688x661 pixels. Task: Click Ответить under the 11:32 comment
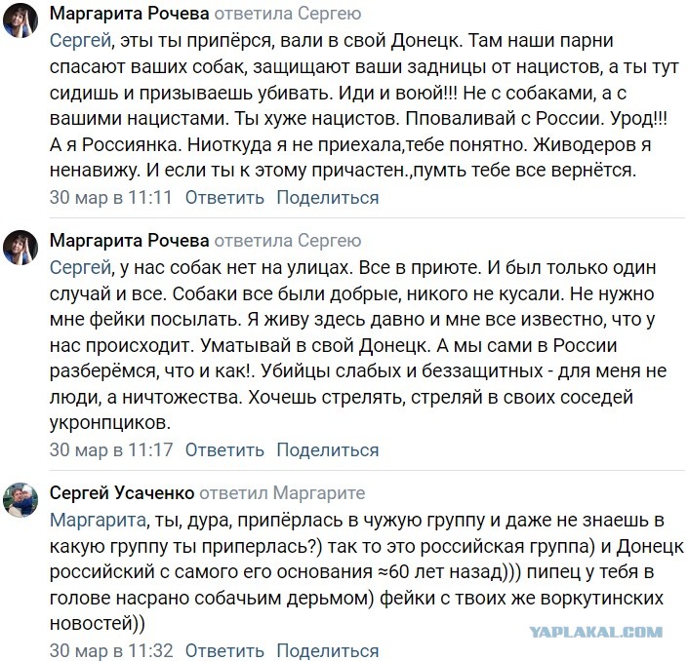(x=224, y=651)
